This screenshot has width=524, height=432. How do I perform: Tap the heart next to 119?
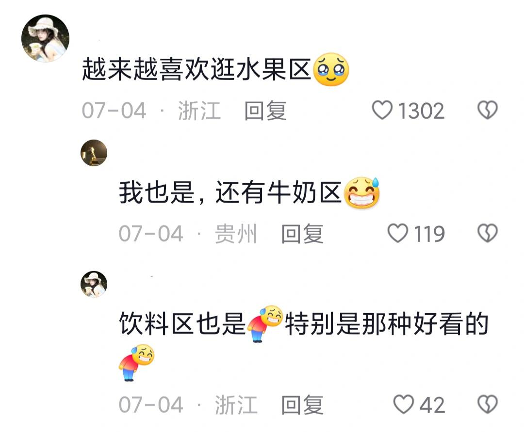(x=398, y=233)
